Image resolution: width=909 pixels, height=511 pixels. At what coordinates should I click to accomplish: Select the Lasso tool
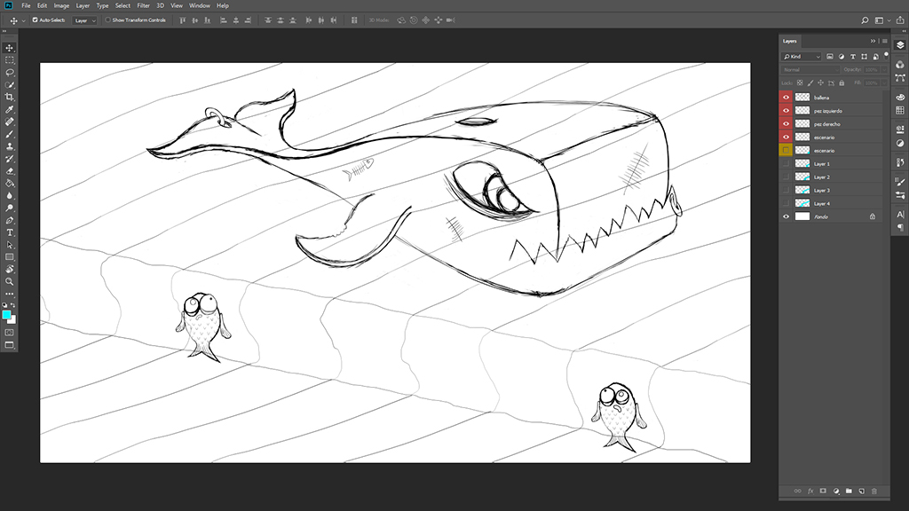coord(10,73)
